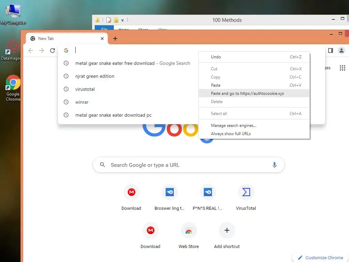Pick suggestion njrat green edition
The height and width of the screenshot is (262, 349).
(128, 76)
